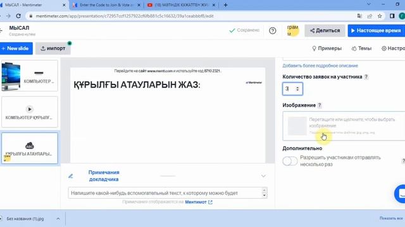Switch to the МЫСАЛ - Mentimeter tab
405x227 pixels.
click(34, 5)
